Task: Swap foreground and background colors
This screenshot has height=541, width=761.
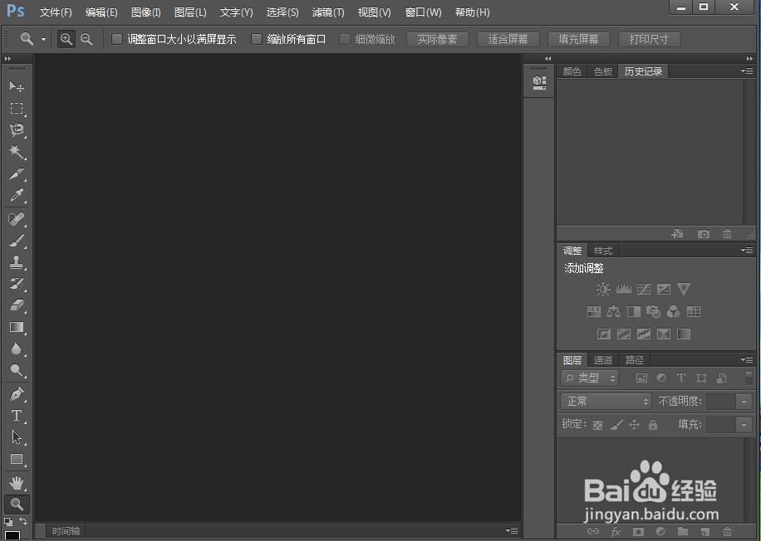Action: (x=23, y=520)
